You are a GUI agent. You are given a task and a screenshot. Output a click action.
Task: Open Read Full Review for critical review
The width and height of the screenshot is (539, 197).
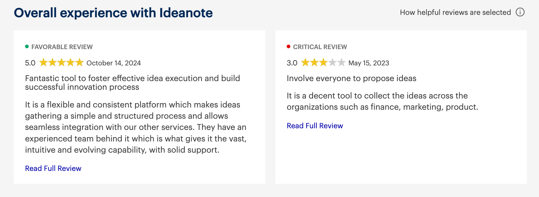point(315,126)
